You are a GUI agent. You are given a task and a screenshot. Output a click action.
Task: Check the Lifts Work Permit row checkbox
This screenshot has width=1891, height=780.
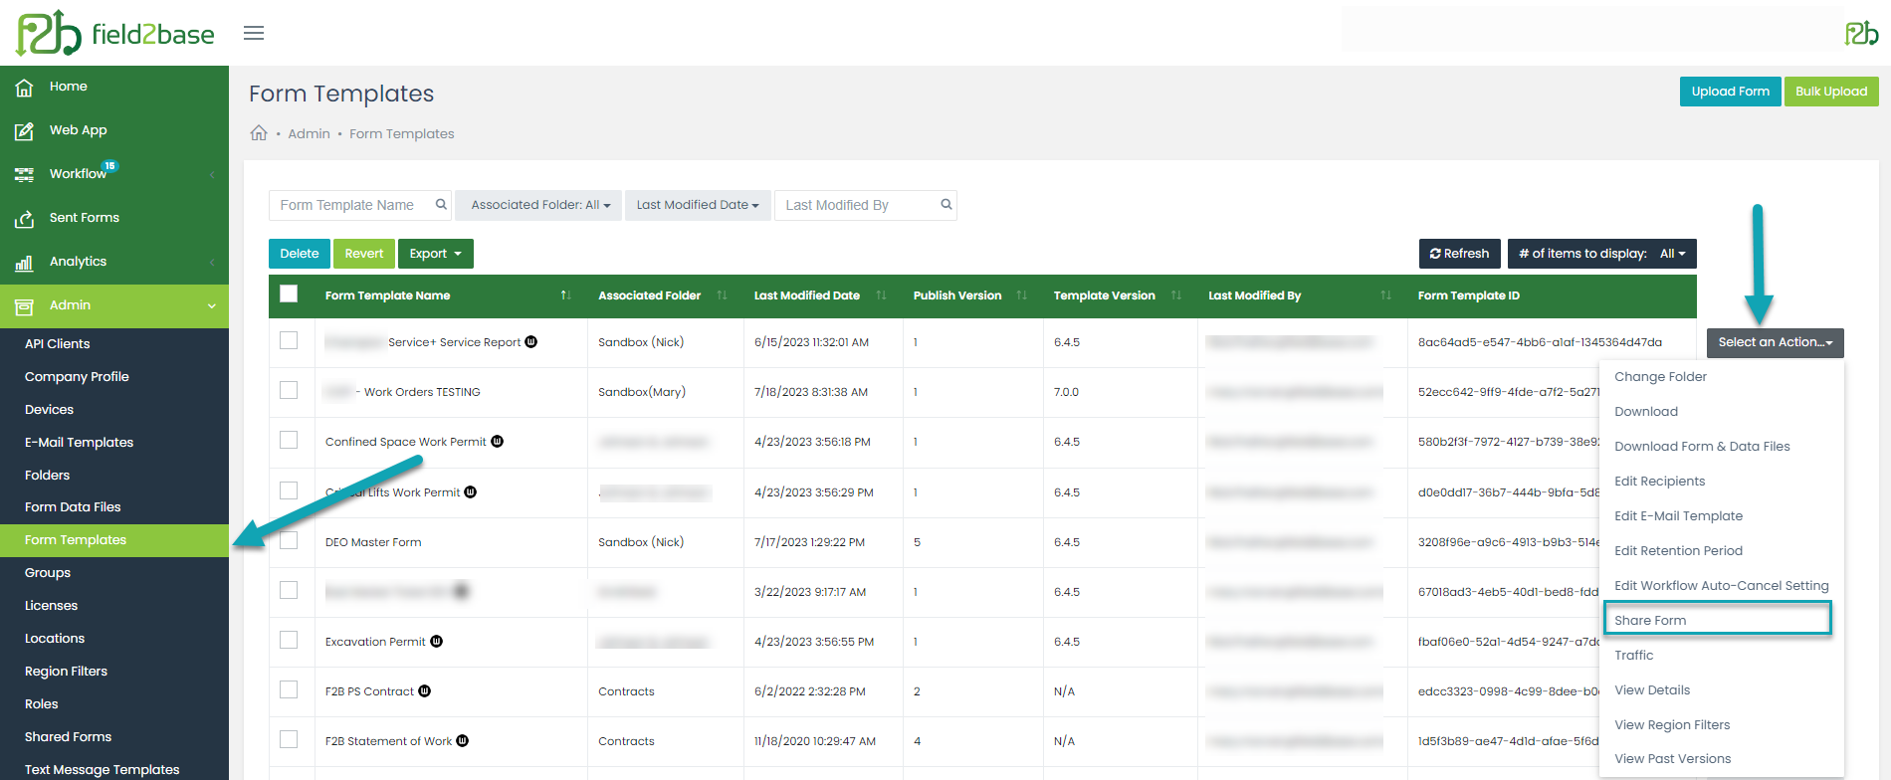[289, 490]
